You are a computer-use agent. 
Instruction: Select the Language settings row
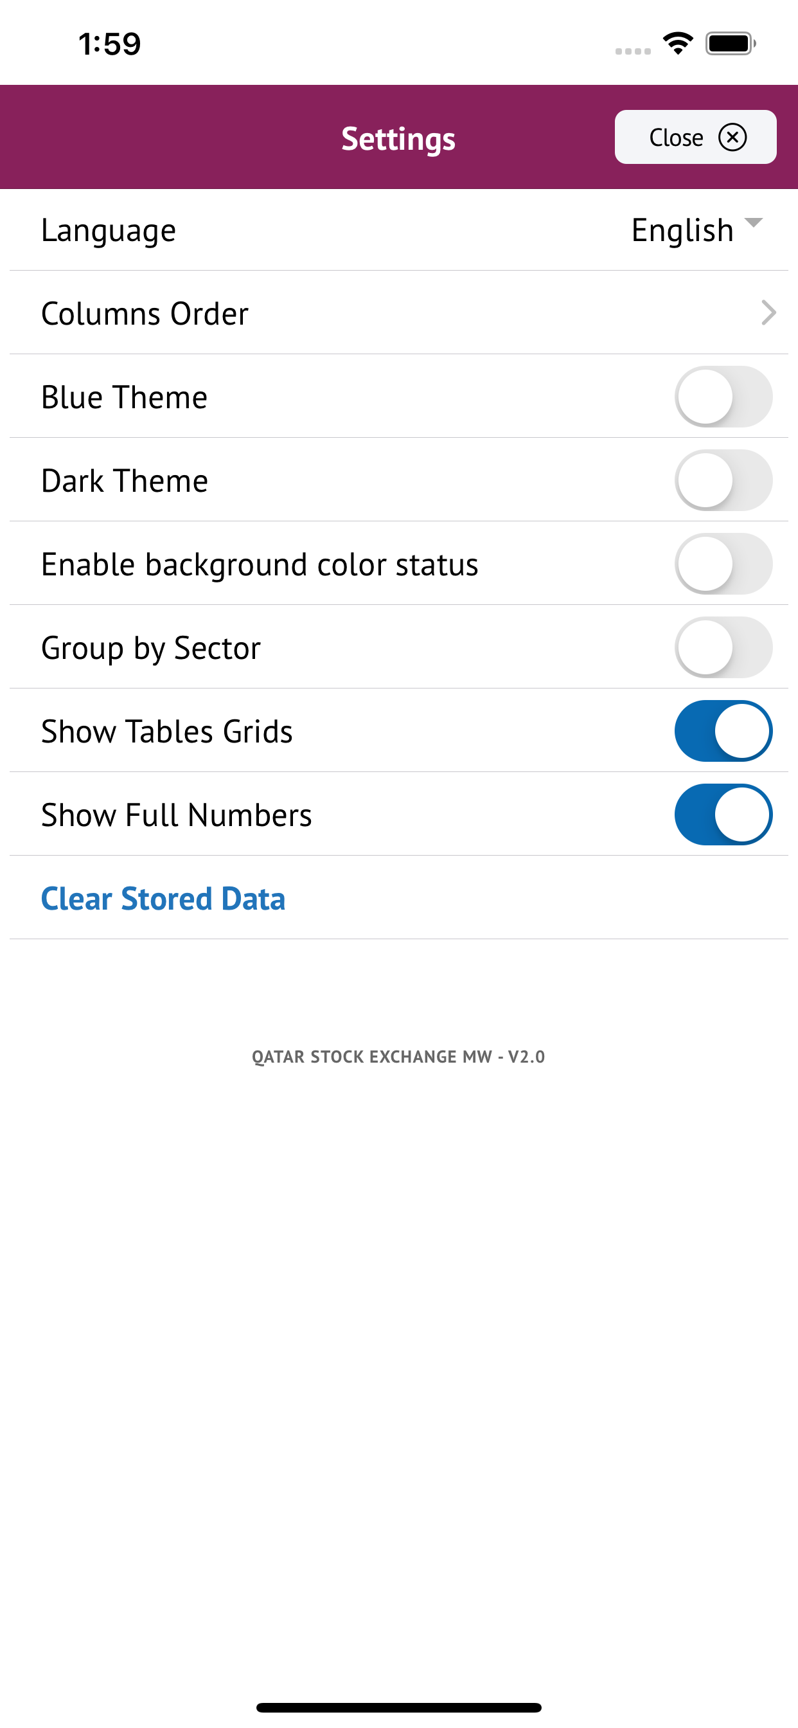click(x=399, y=230)
